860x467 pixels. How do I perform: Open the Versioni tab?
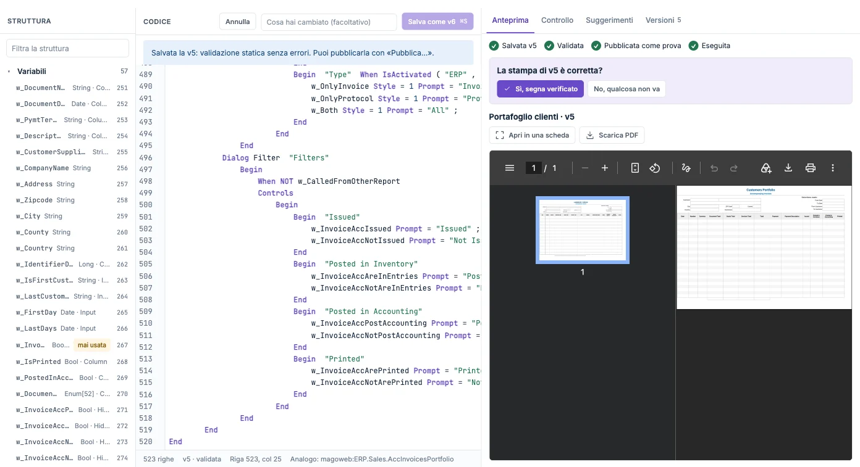click(664, 20)
